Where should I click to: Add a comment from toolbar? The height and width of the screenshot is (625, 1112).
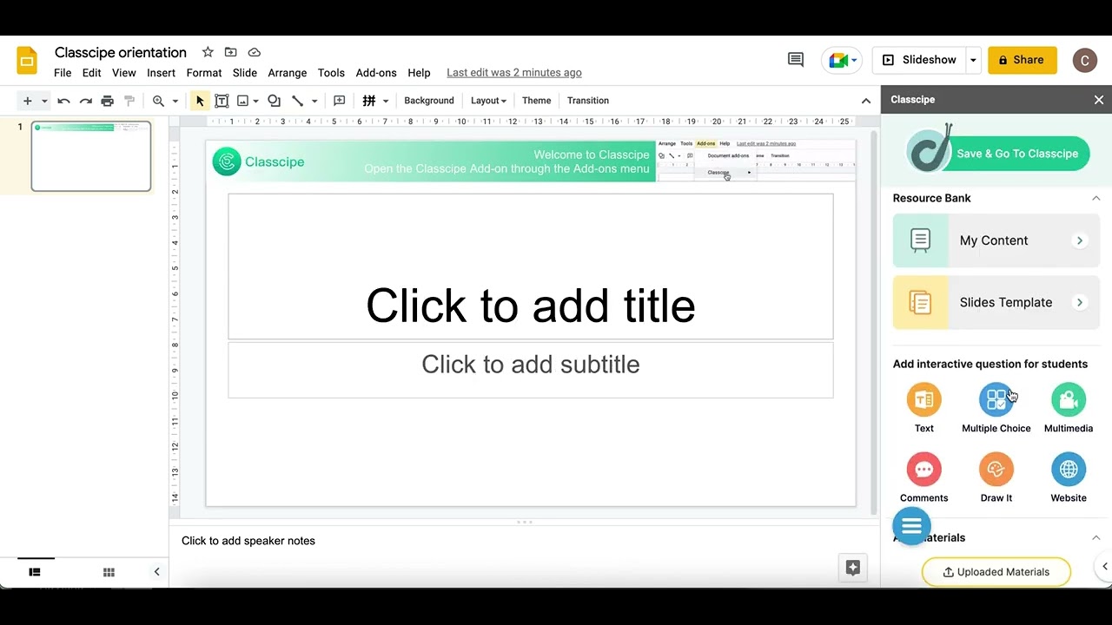340,101
